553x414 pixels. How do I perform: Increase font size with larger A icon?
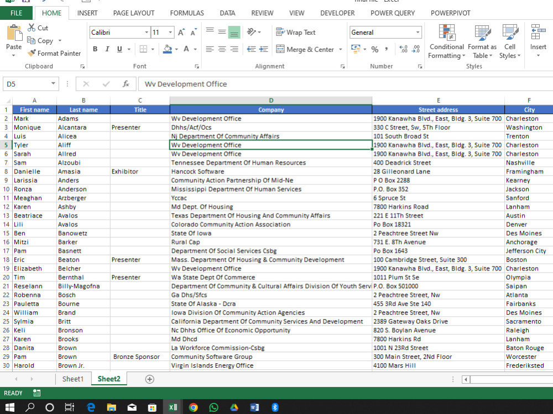pyautogui.click(x=181, y=33)
